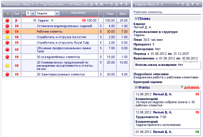The image size is (203, 137).
Task: Click Трудоемкость 7:00 entry
Action: tap(151, 117)
